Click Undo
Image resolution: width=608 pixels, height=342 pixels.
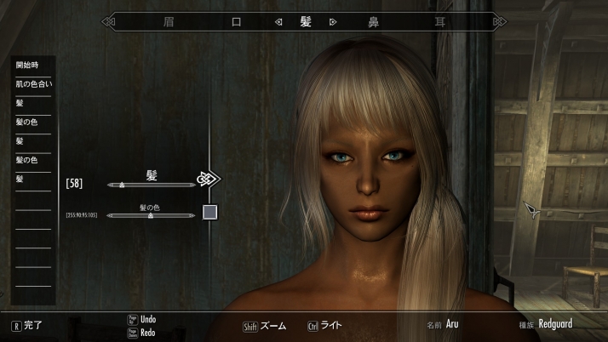(148, 319)
